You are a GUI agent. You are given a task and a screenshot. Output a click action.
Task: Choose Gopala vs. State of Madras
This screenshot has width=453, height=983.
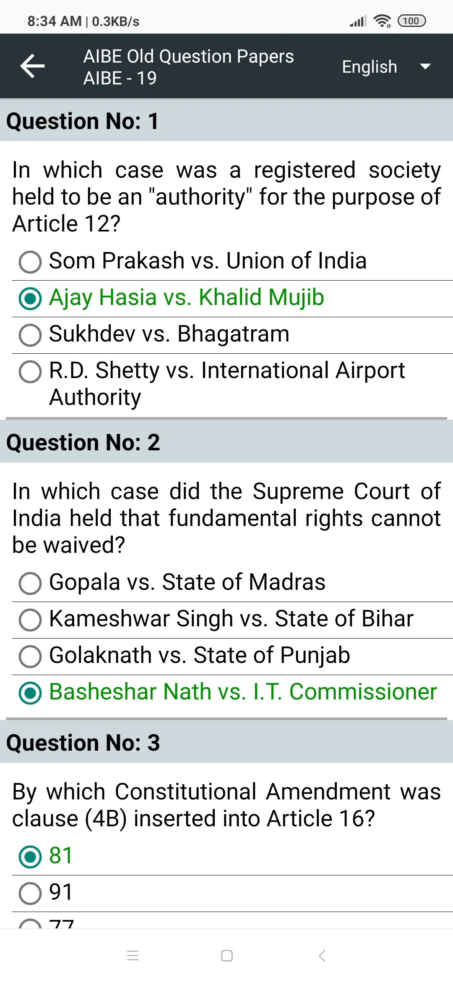(x=232, y=583)
